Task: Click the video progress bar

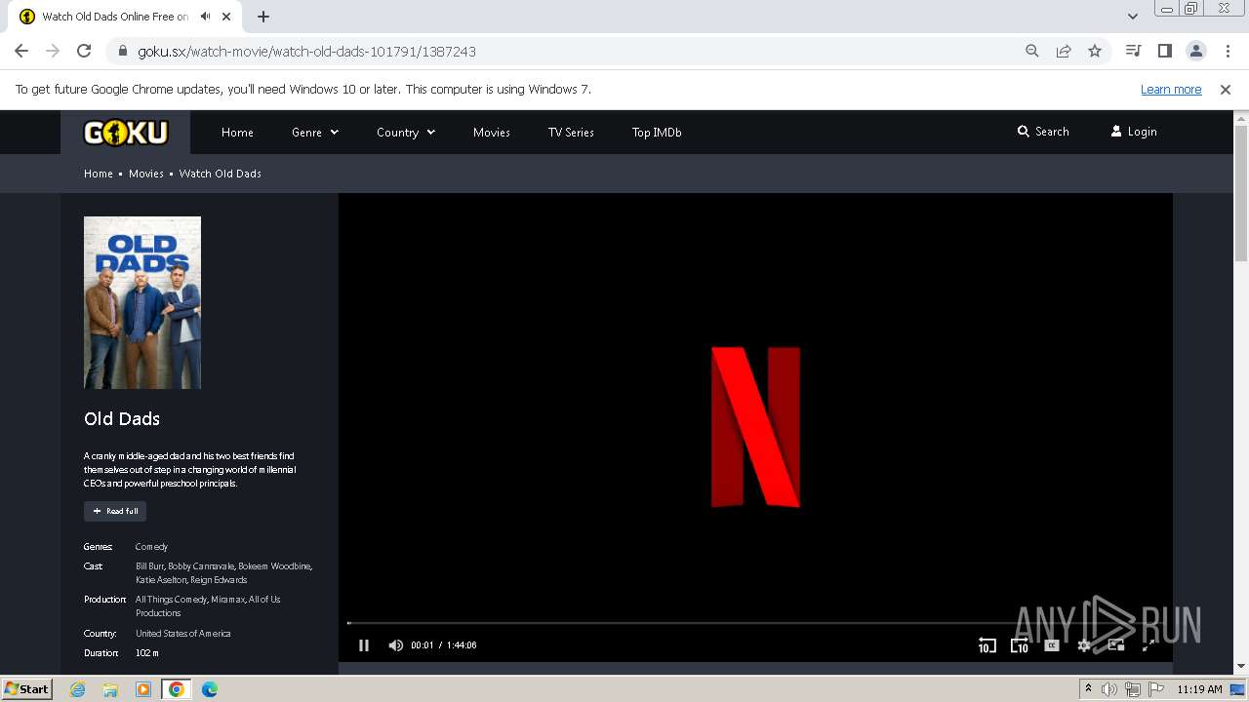Action: [x=755, y=623]
